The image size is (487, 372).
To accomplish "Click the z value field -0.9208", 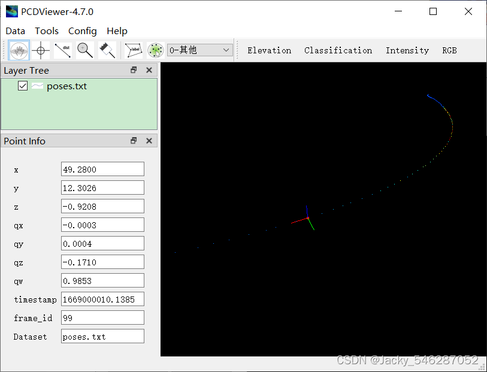I will (102, 207).
